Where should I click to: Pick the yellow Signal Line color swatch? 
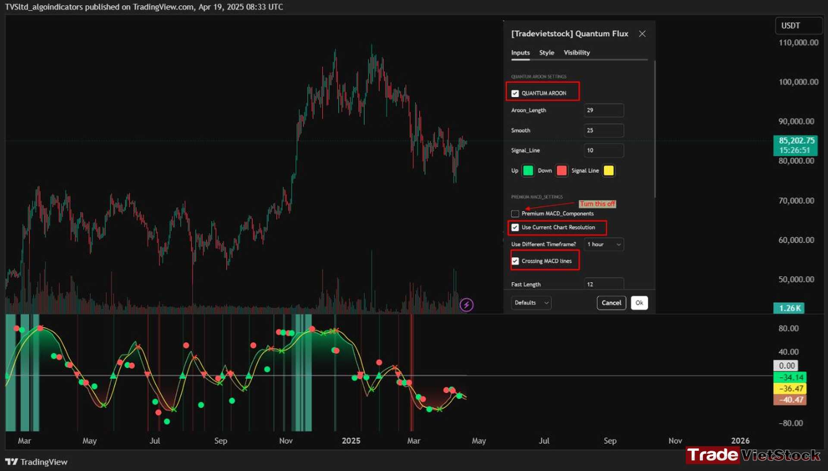pyautogui.click(x=608, y=171)
